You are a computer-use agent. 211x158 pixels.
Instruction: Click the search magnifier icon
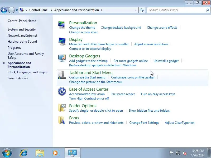coord(207,10)
